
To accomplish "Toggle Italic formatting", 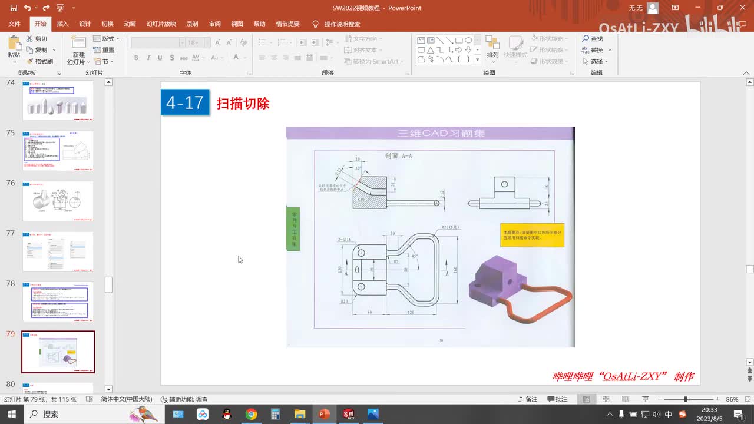I will pyautogui.click(x=148, y=58).
